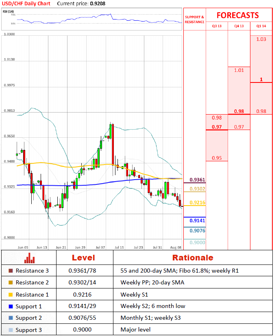Click the 'Weekly S1' rationale cell
This screenshot has width=274, height=336.
click(134, 295)
